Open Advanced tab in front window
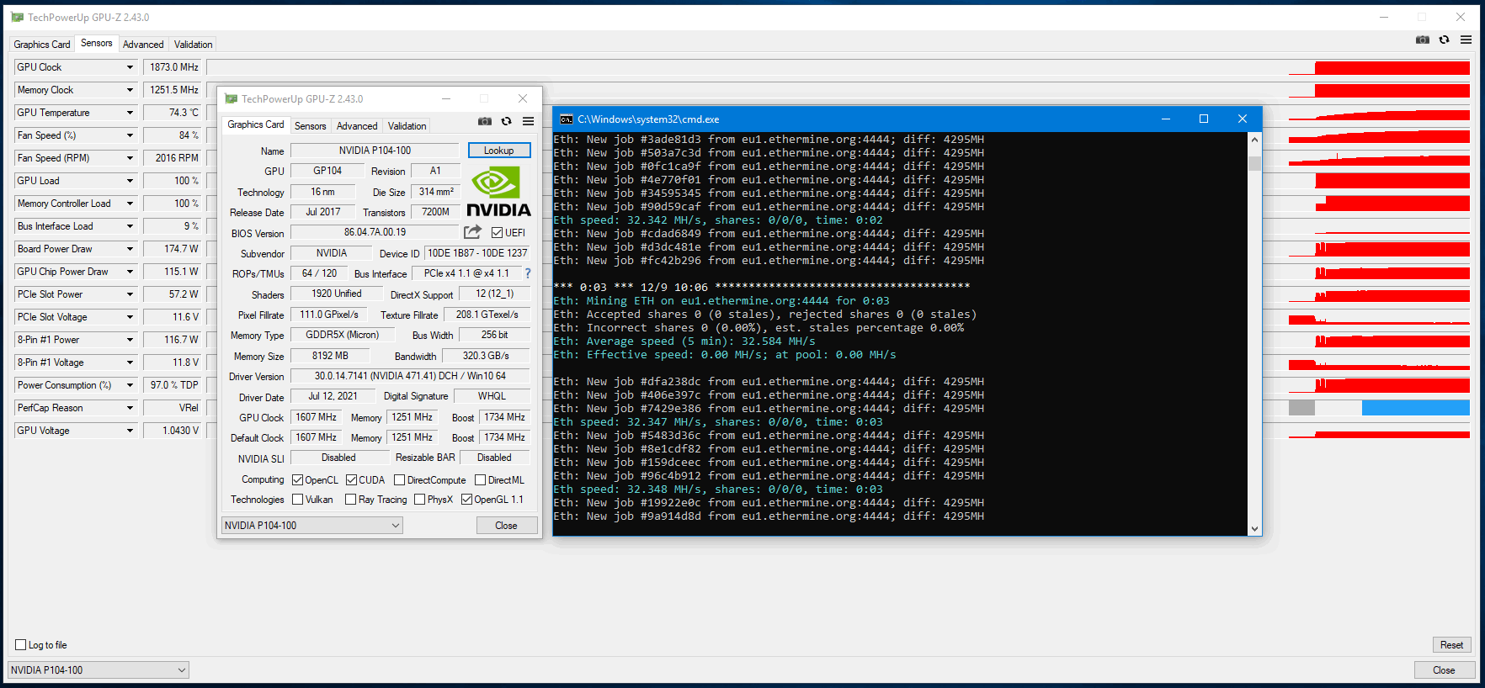The width and height of the screenshot is (1485, 688). [x=357, y=126]
